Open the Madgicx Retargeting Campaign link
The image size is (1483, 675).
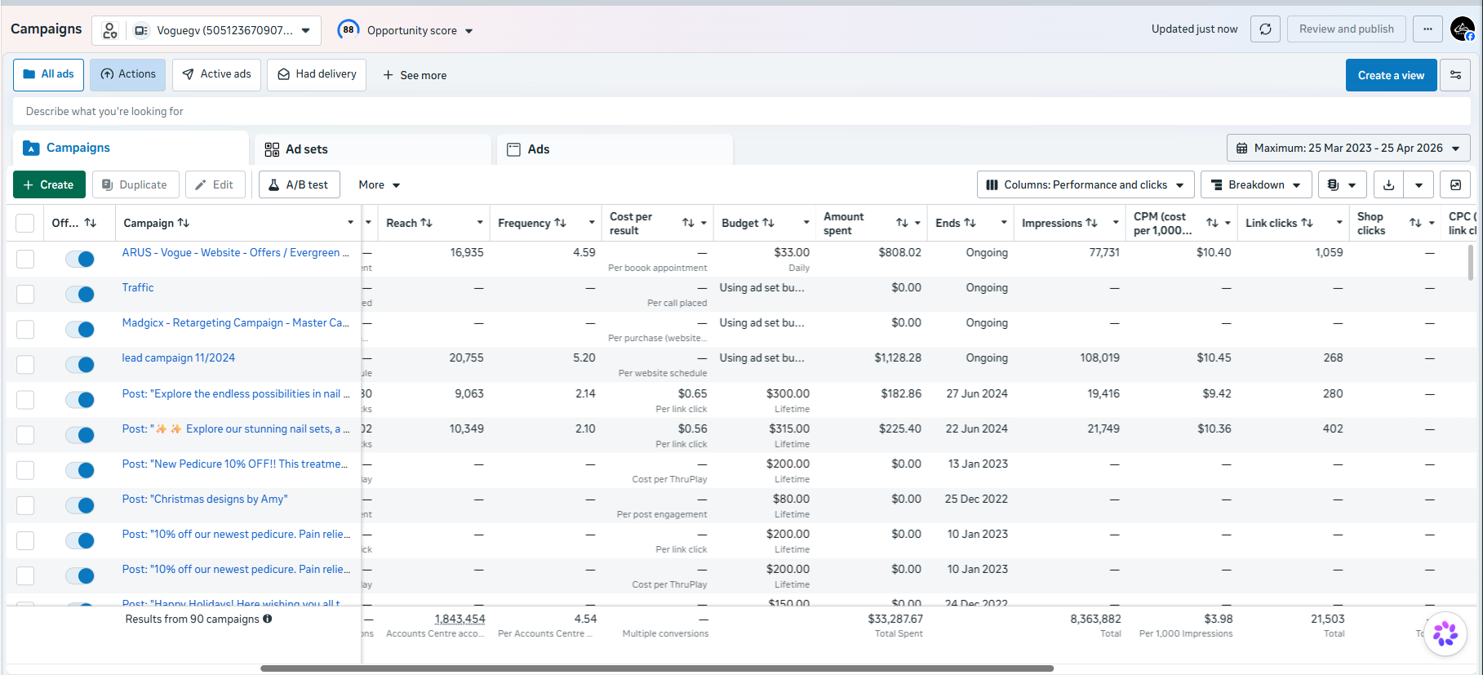235,323
